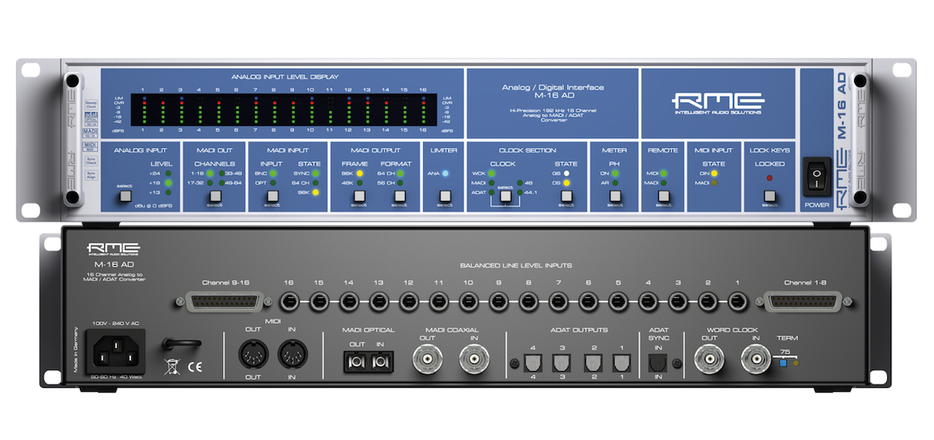Click the 44.1 clock rate LED

pyautogui.click(x=520, y=192)
